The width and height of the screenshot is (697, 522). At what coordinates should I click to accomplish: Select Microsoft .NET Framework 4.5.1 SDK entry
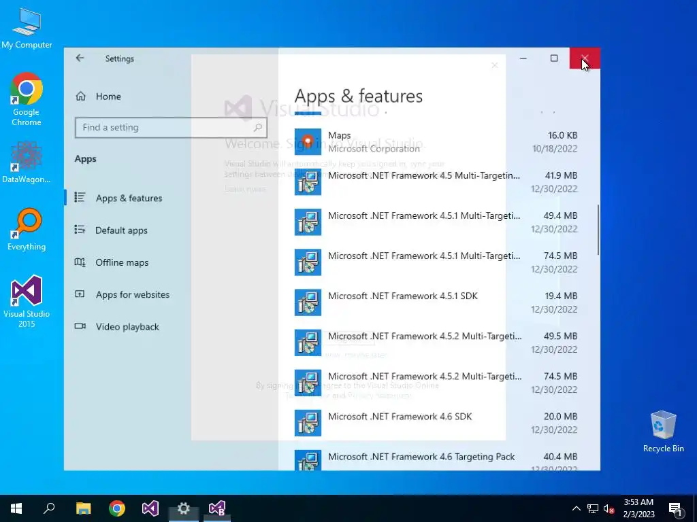(x=436, y=302)
